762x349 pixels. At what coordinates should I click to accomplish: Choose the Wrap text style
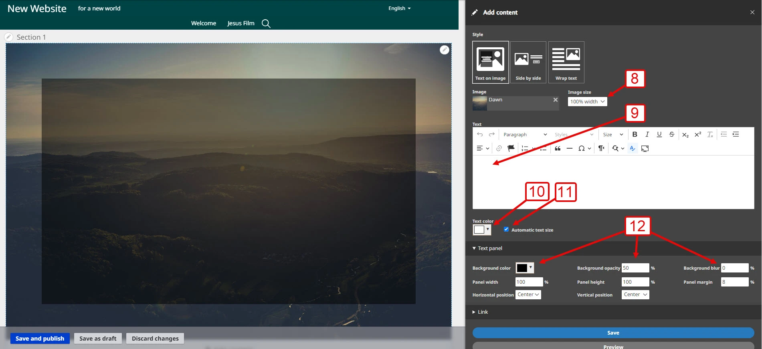click(x=566, y=62)
